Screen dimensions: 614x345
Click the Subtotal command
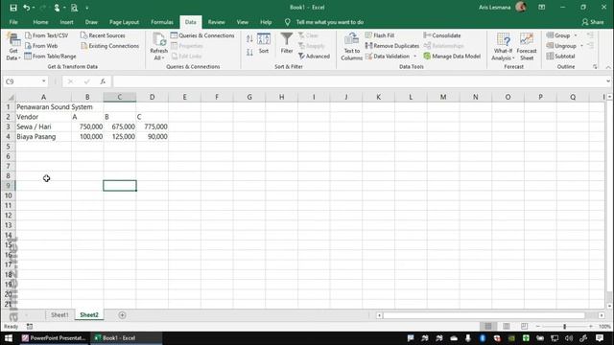[560, 57]
